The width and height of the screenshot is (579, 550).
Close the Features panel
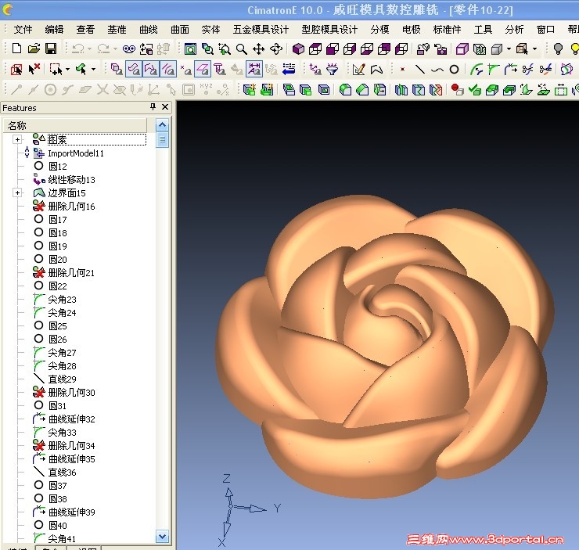(165, 107)
